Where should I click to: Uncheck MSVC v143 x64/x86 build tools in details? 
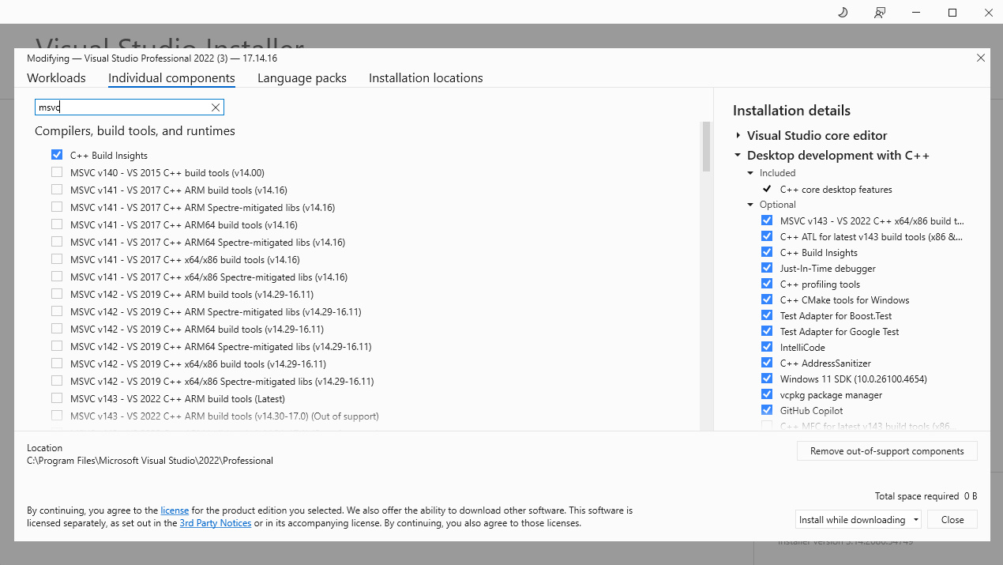tap(767, 220)
